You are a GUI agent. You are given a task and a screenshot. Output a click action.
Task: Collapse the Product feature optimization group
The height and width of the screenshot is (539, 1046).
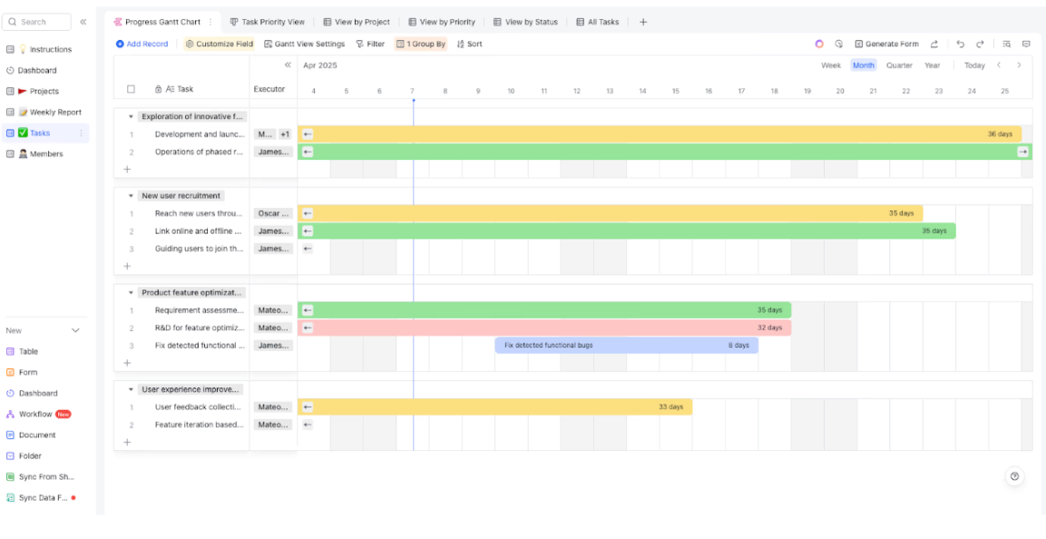click(x=131, y=293)
